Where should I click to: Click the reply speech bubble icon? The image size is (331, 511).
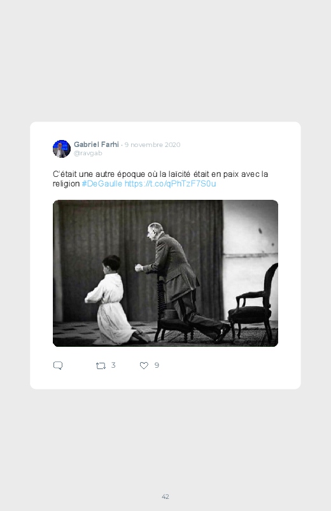point(58,365)
